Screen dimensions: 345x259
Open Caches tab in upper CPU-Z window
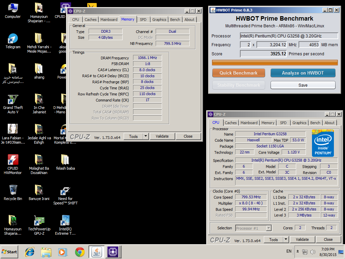click(x=90, y=20)
